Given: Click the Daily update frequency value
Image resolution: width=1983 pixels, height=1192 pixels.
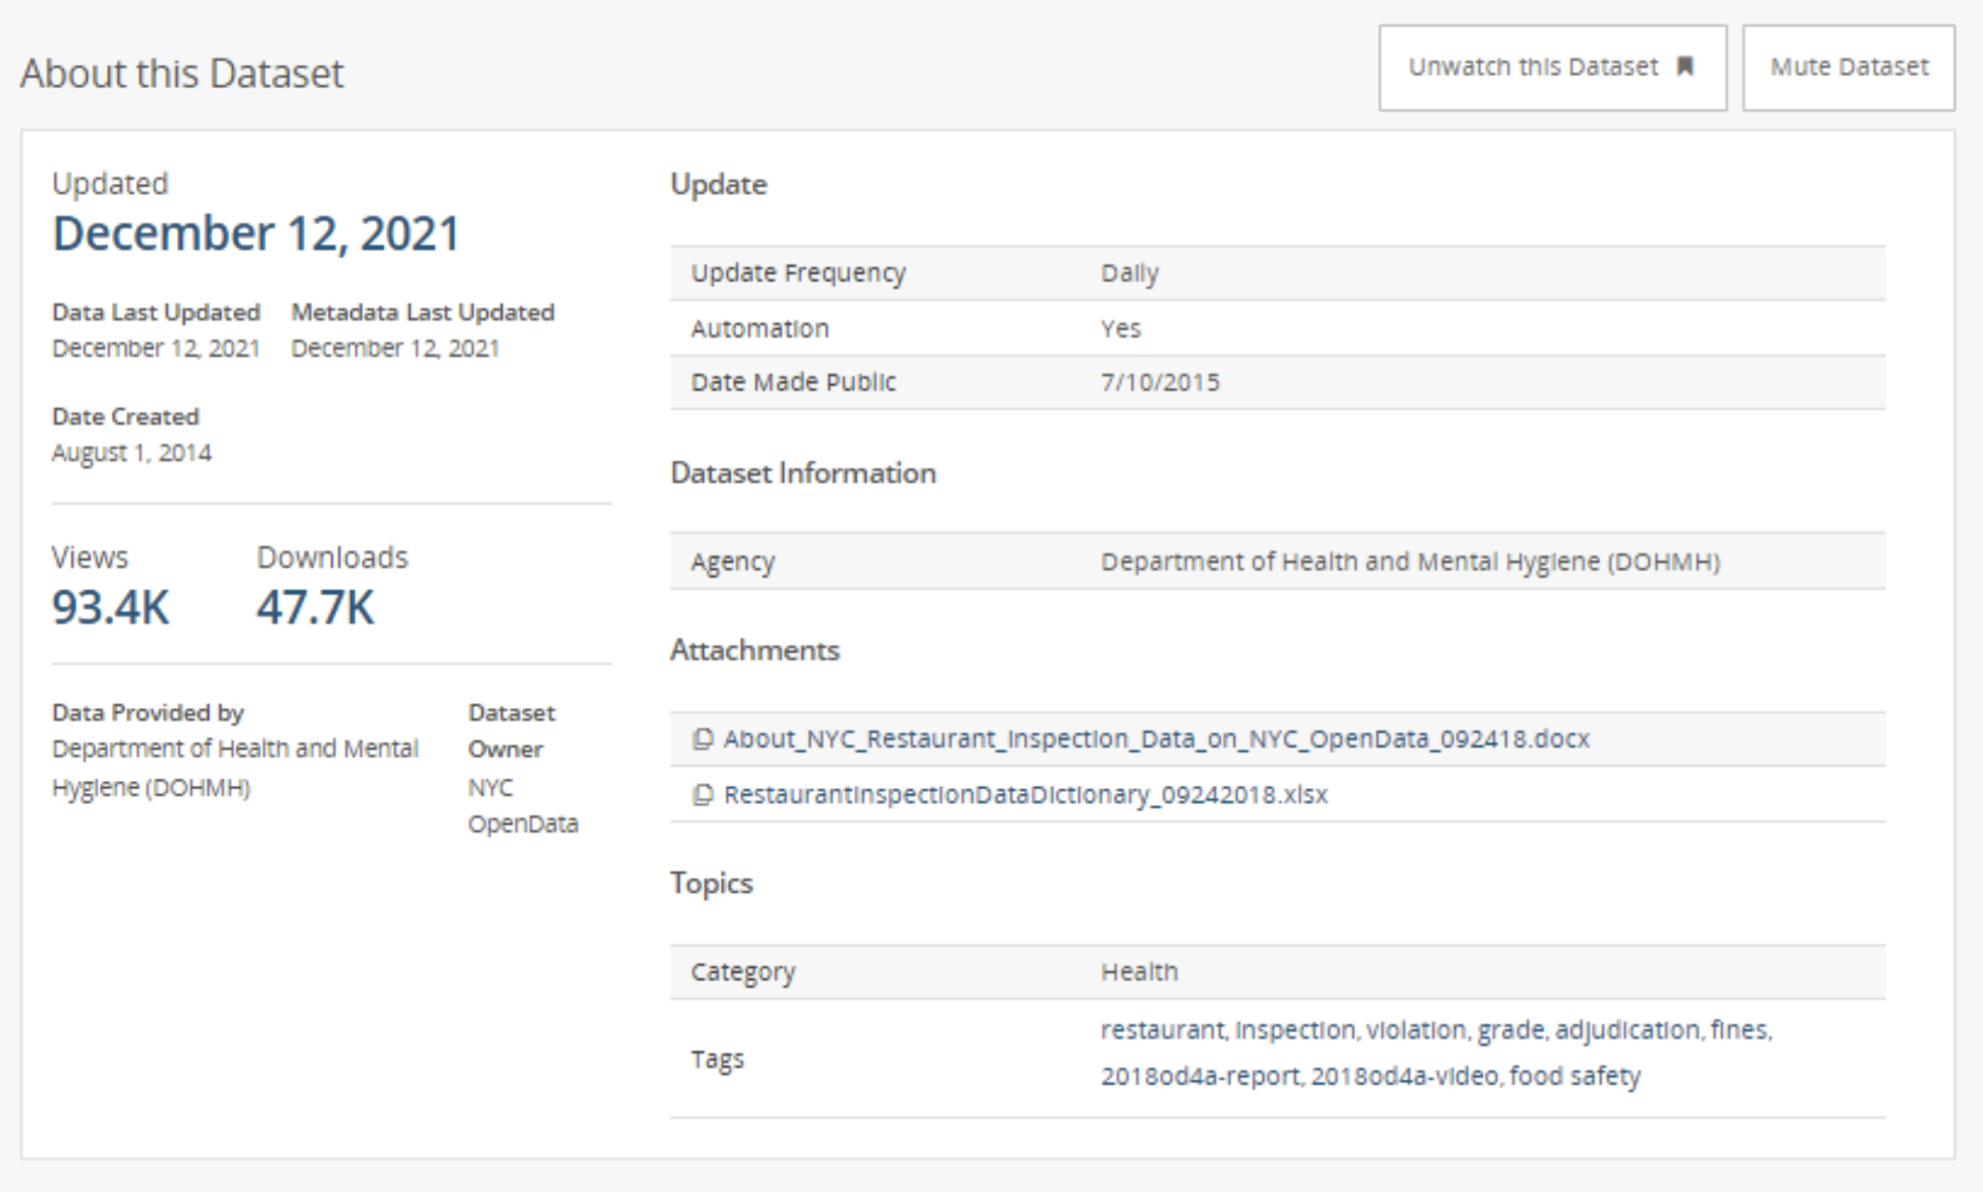Looking at the screenshot, I should [x=1129, y=273].
